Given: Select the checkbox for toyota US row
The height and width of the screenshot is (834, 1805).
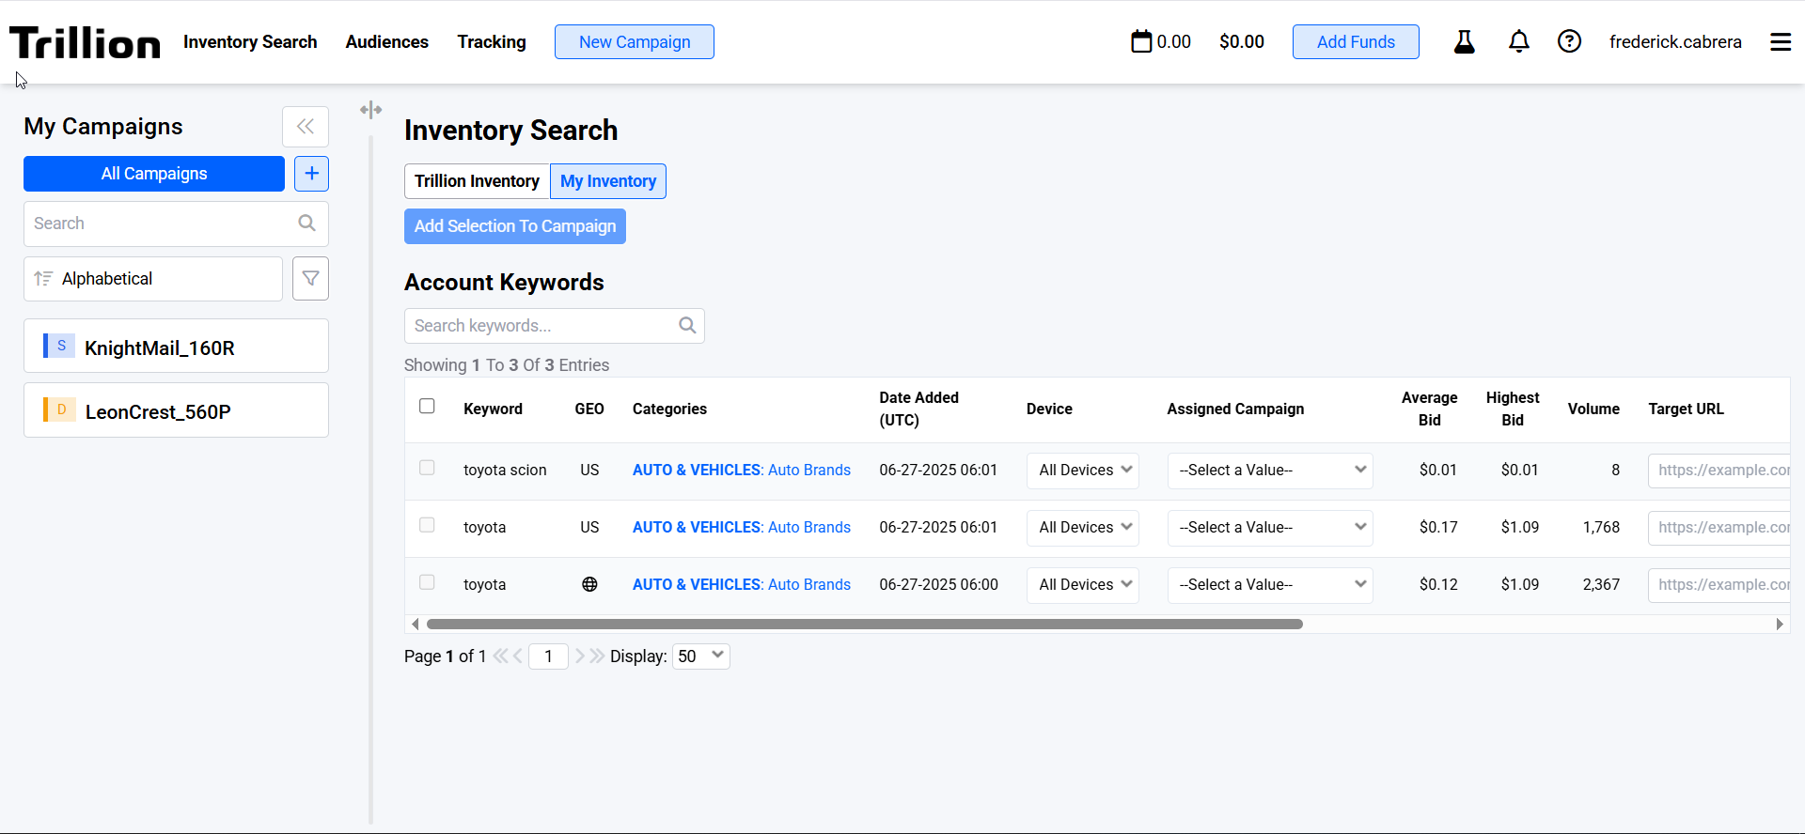Looking at the screenshot, I should (x=427, y=525).
